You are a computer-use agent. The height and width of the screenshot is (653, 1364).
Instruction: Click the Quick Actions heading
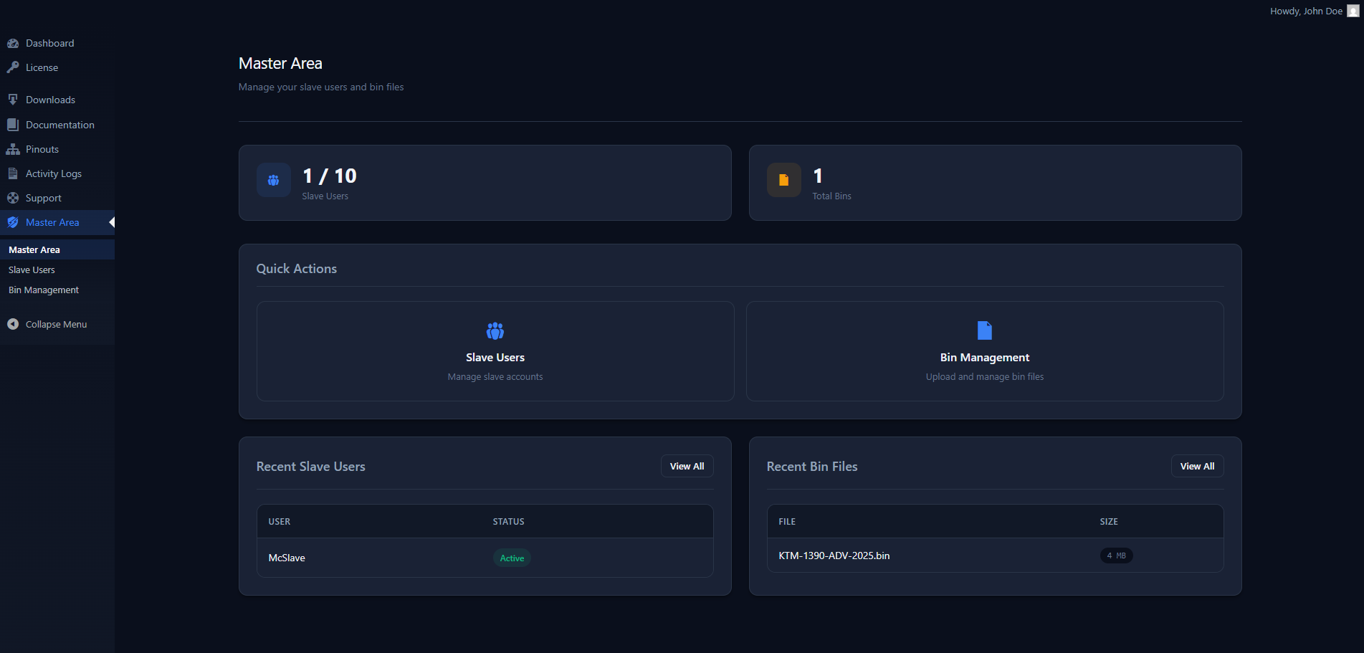tap(297, 269)
